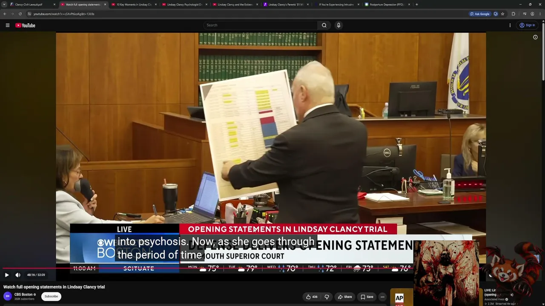Click the 436 like count
The image size is (545, 306).
coord(315,297)
